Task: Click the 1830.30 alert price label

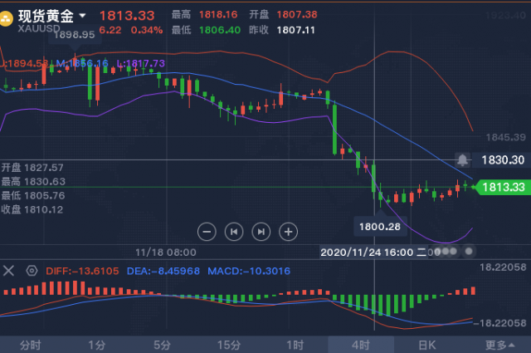Action: click(503, 159)
